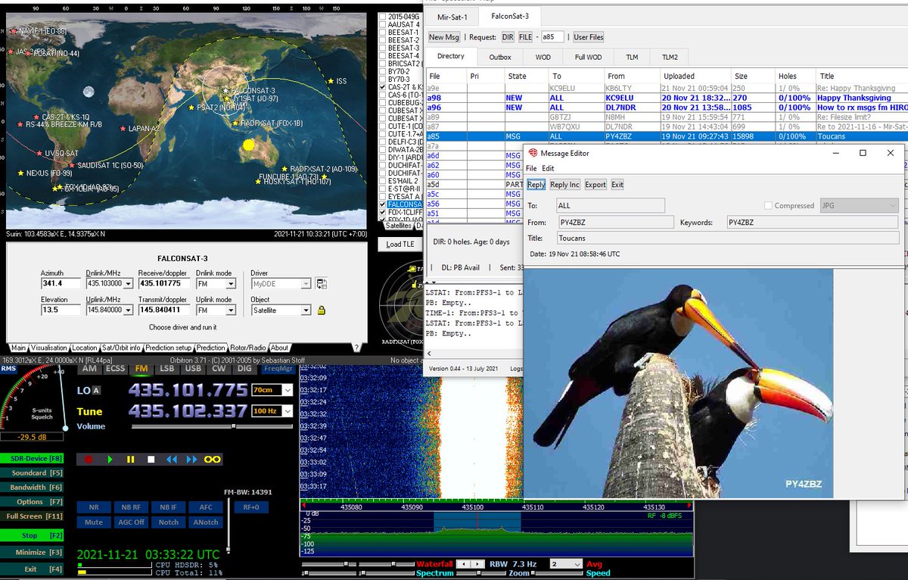Switch to Orbitron Prediction setup tab
This screenshot has width=908, height=580.
click(x=169, y=348)
